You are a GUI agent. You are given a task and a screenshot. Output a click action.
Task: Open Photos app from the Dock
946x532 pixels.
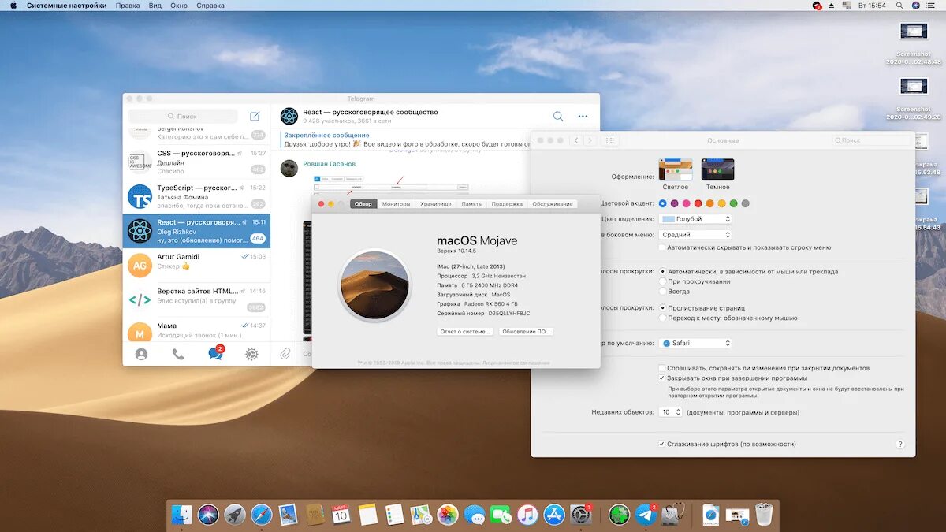click(x=448, y=515)
